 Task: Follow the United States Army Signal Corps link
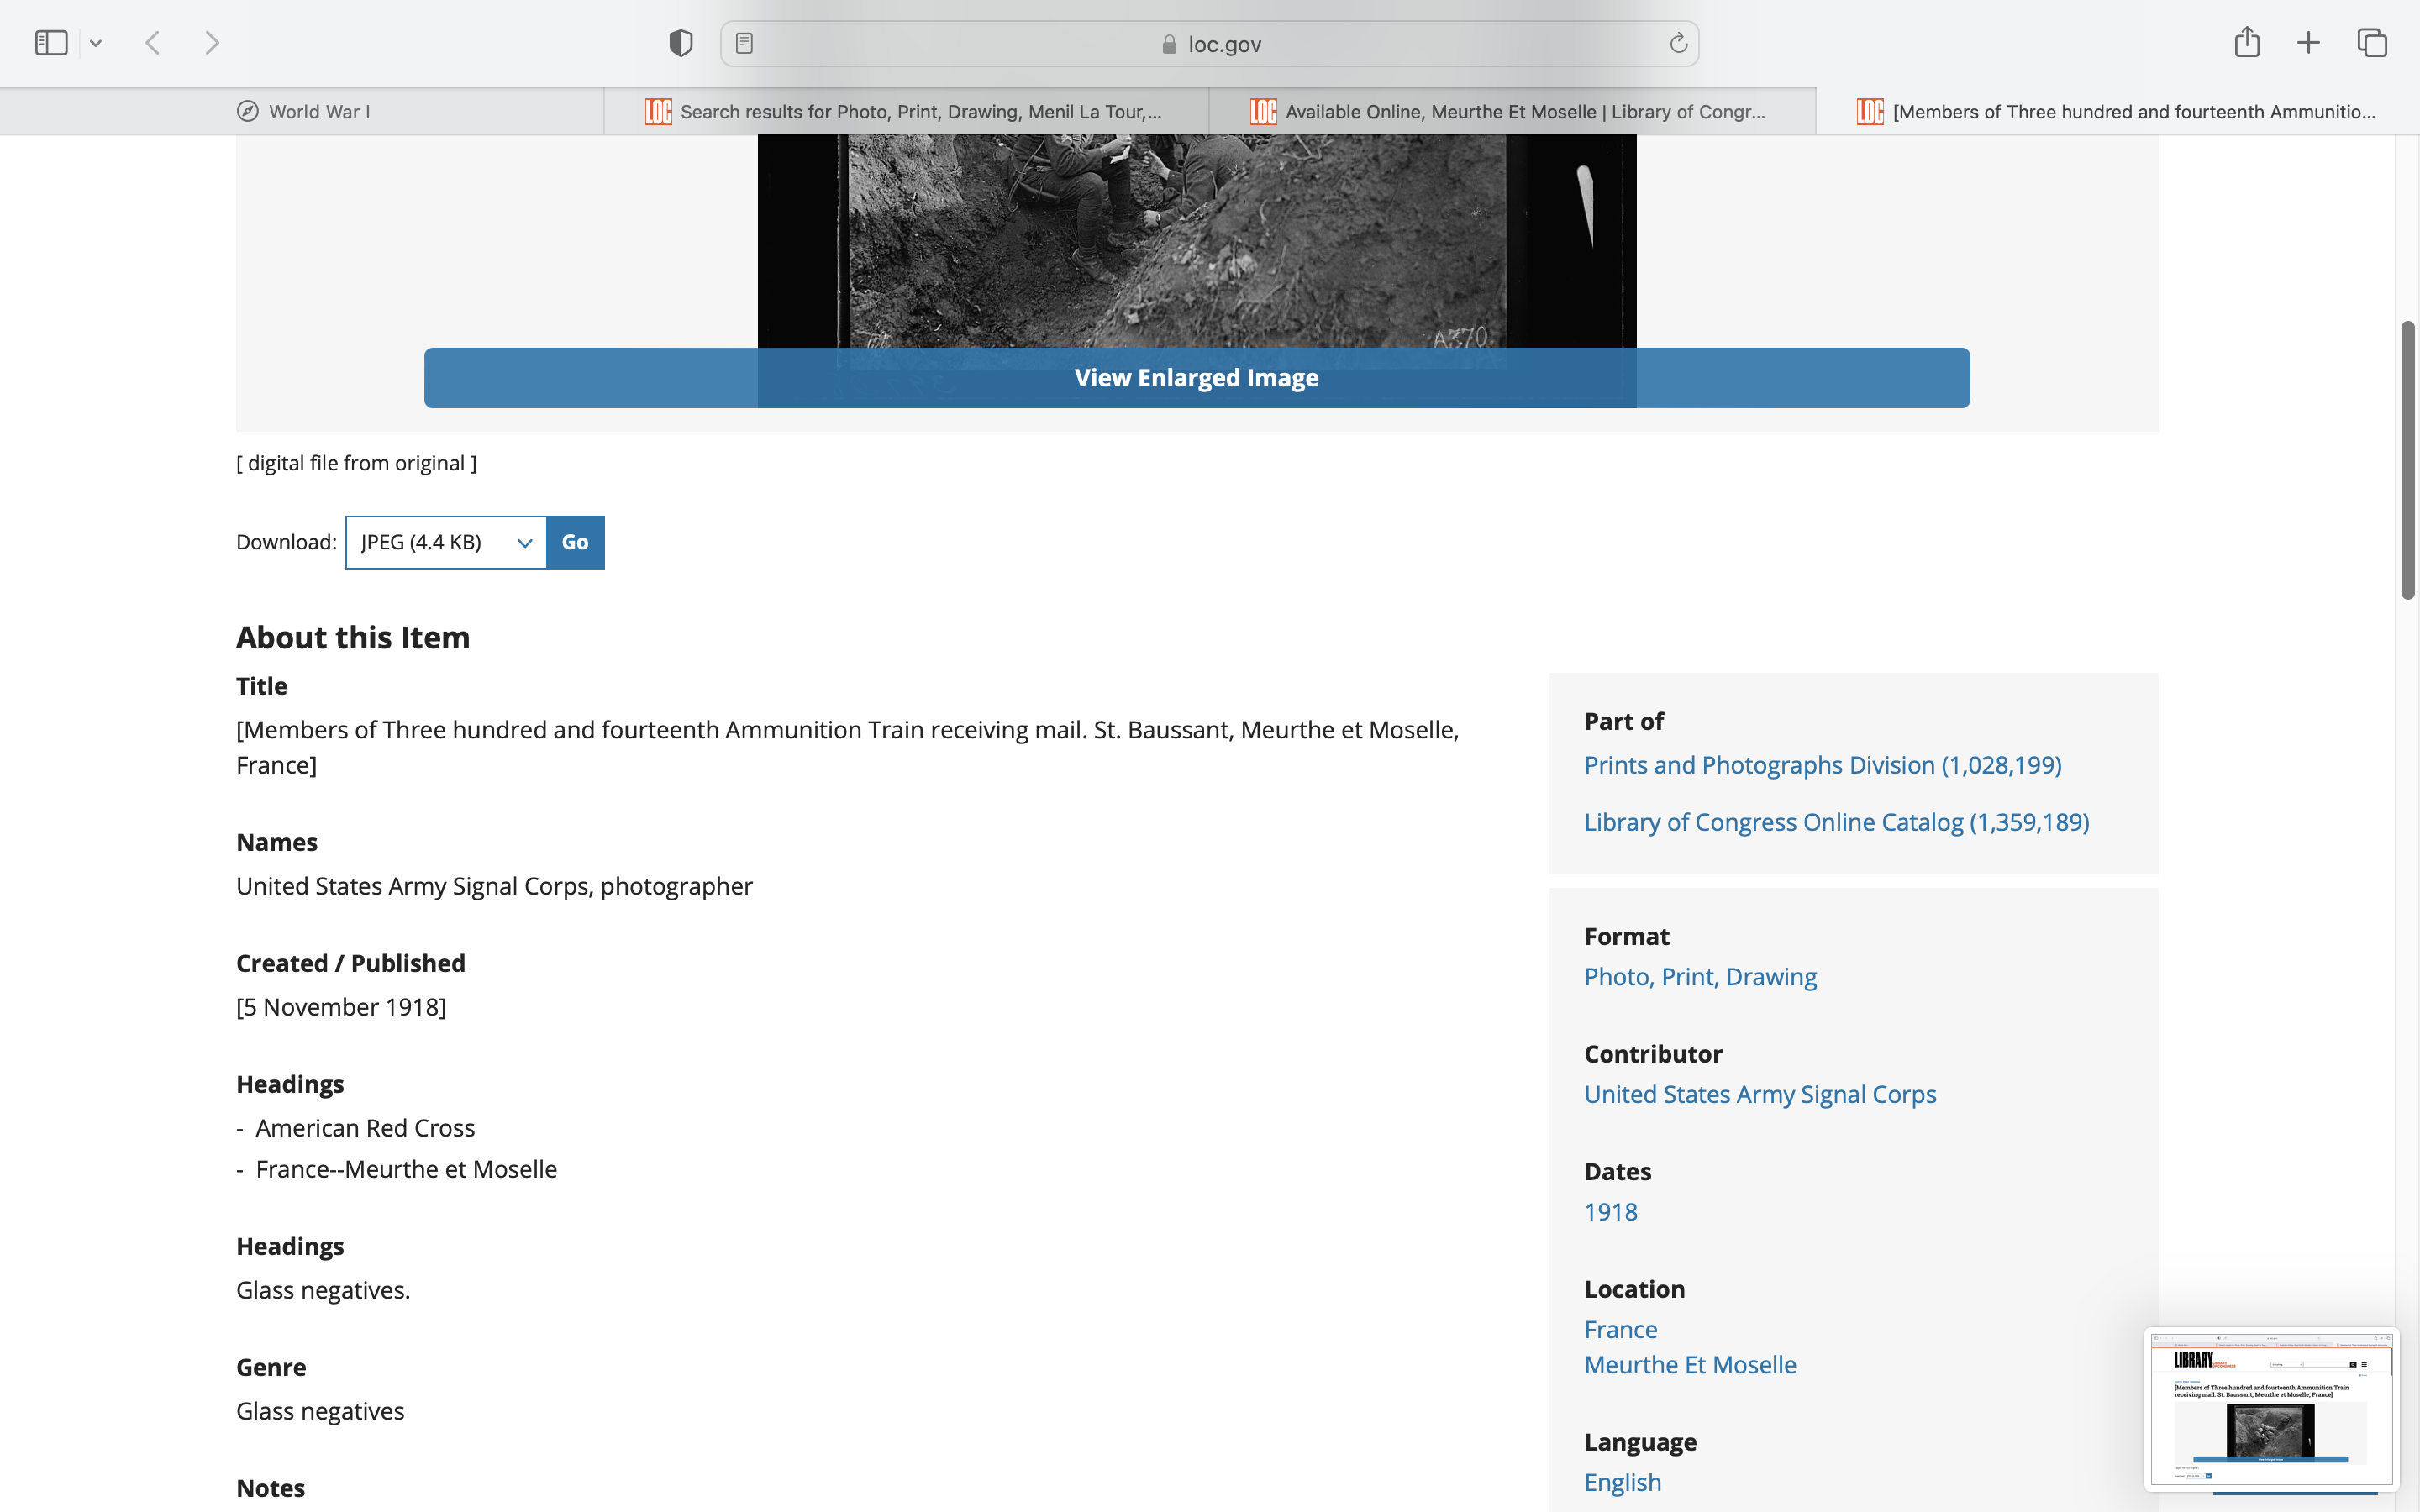point(1760,1094)
